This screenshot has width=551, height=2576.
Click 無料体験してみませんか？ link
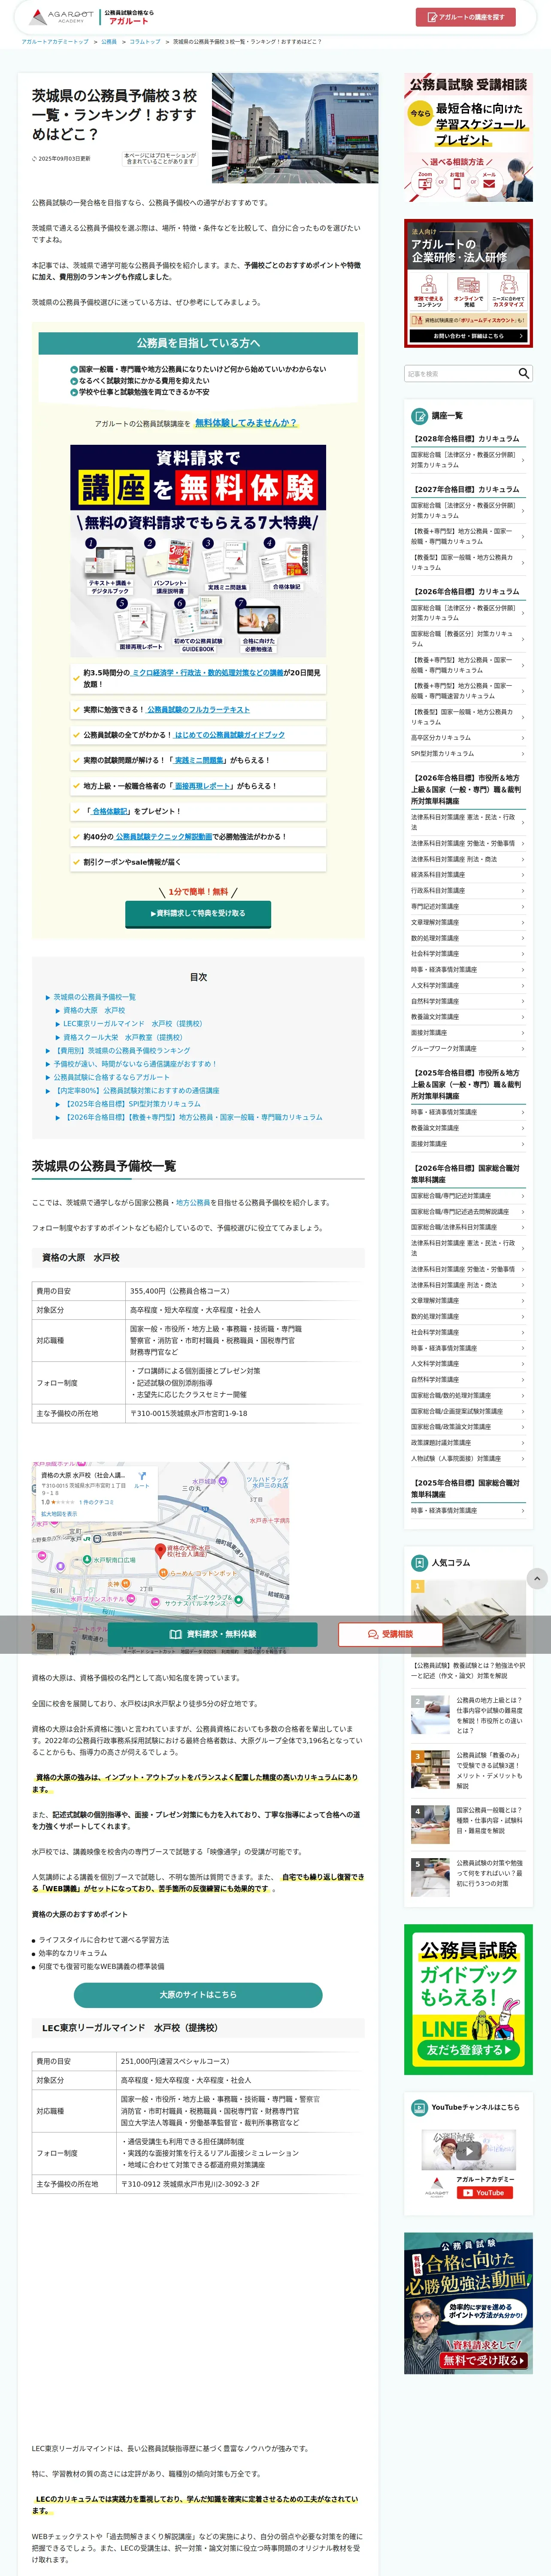(x=246, y=423)
